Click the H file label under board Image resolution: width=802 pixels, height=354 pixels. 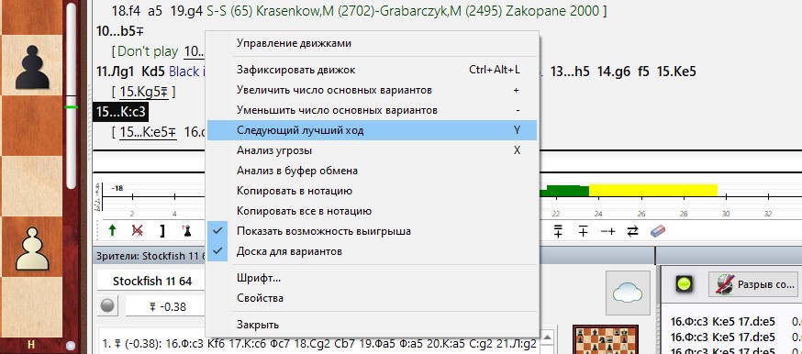click(x=31, y=345)
